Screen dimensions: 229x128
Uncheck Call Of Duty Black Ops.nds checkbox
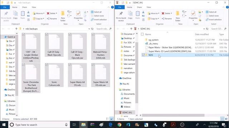47,34
